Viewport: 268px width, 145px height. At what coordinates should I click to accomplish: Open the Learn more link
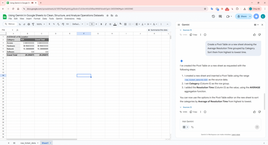236,135
